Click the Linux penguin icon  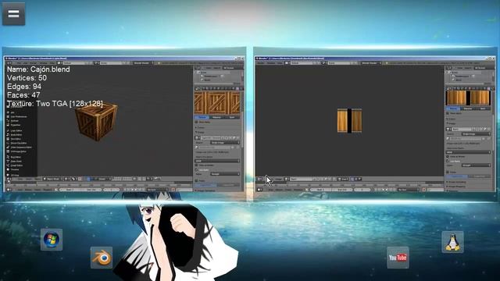(x=452, y=242)
